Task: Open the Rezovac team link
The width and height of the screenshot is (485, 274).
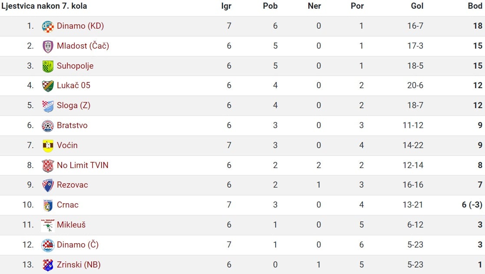Action: (73, 185)
